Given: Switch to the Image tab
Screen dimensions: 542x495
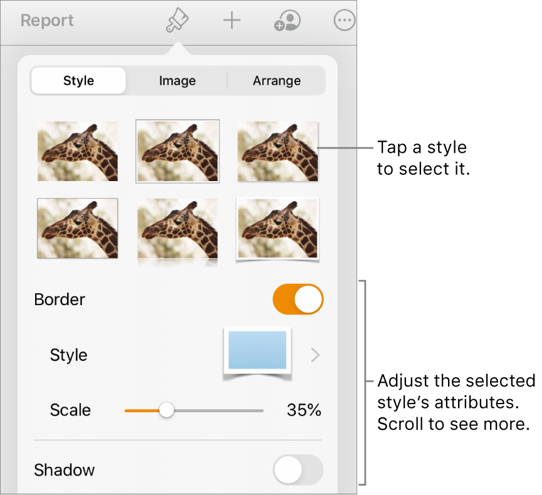Looking at the screenshot, I should [x=177, y=81].
